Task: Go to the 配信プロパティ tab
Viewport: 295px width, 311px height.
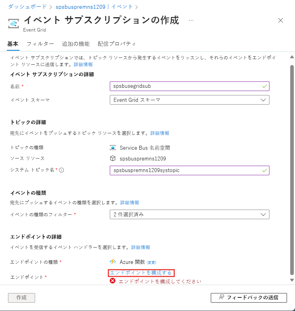Action: click(117, 44)
